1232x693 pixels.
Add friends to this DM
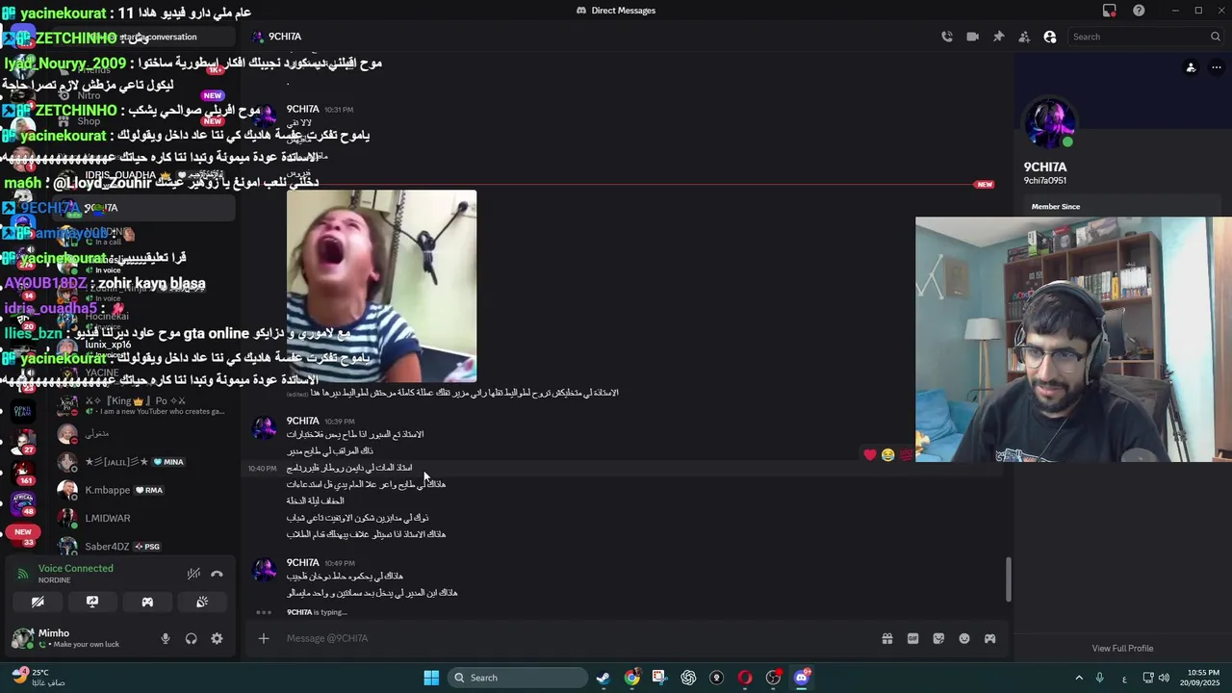pos(1024,37)
